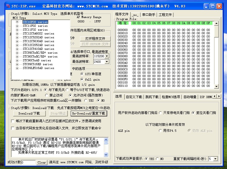Expand the STC90C5xAD series node

[17, 61]
